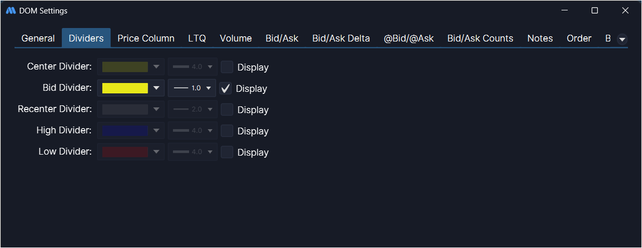Open the tab overflow arrow menu
Image resolution: width=642 pixels, height=248 pixels.
(x=622, y=39)
